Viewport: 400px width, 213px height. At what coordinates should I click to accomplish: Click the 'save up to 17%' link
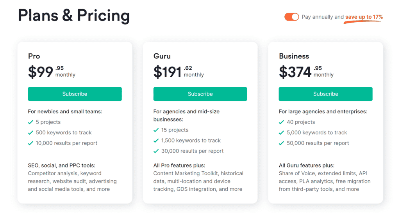pos(364,17)
